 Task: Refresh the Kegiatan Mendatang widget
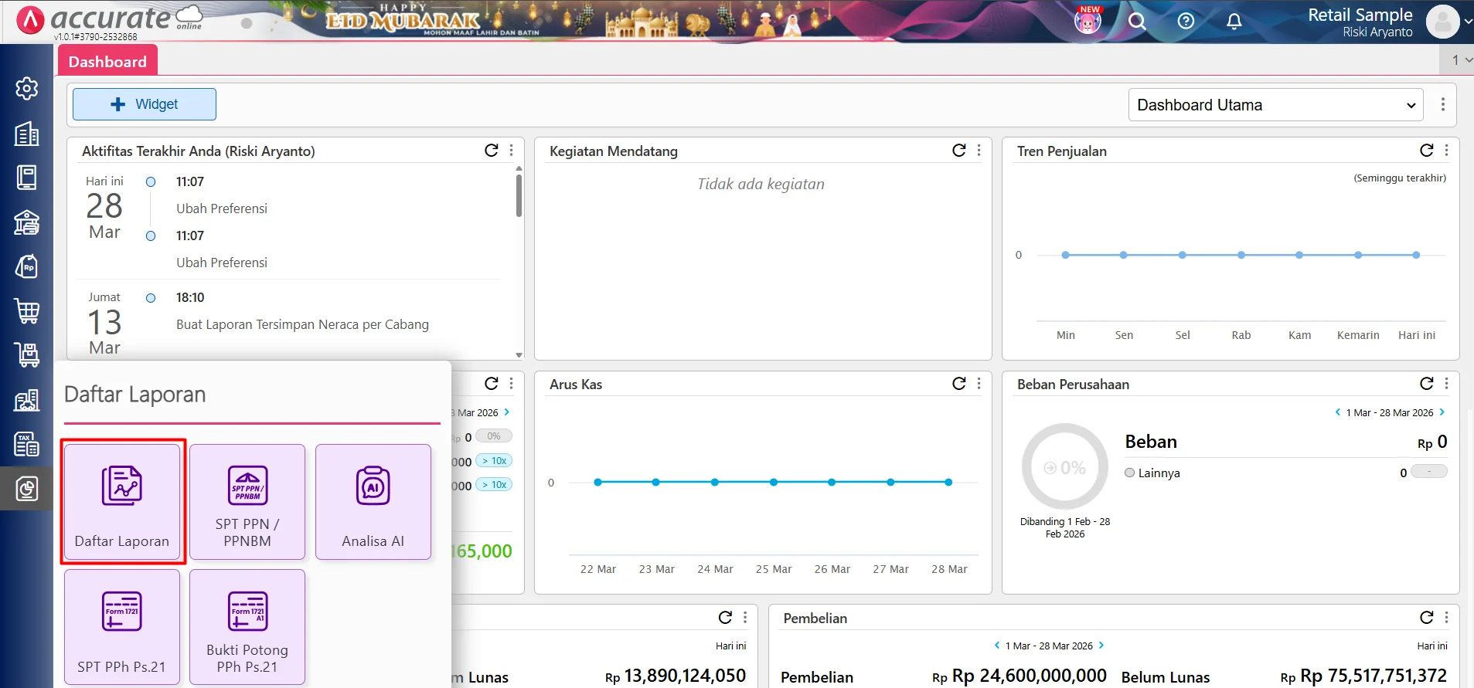pyautogui.click(x=958, y=151)
